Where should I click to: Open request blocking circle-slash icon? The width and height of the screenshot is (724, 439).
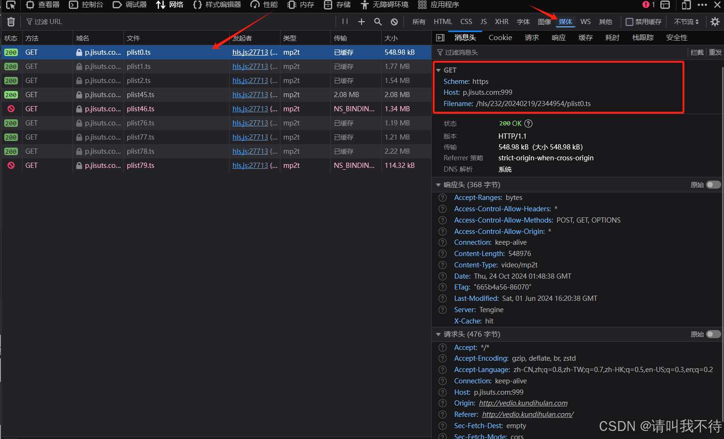tap(394, 22)
